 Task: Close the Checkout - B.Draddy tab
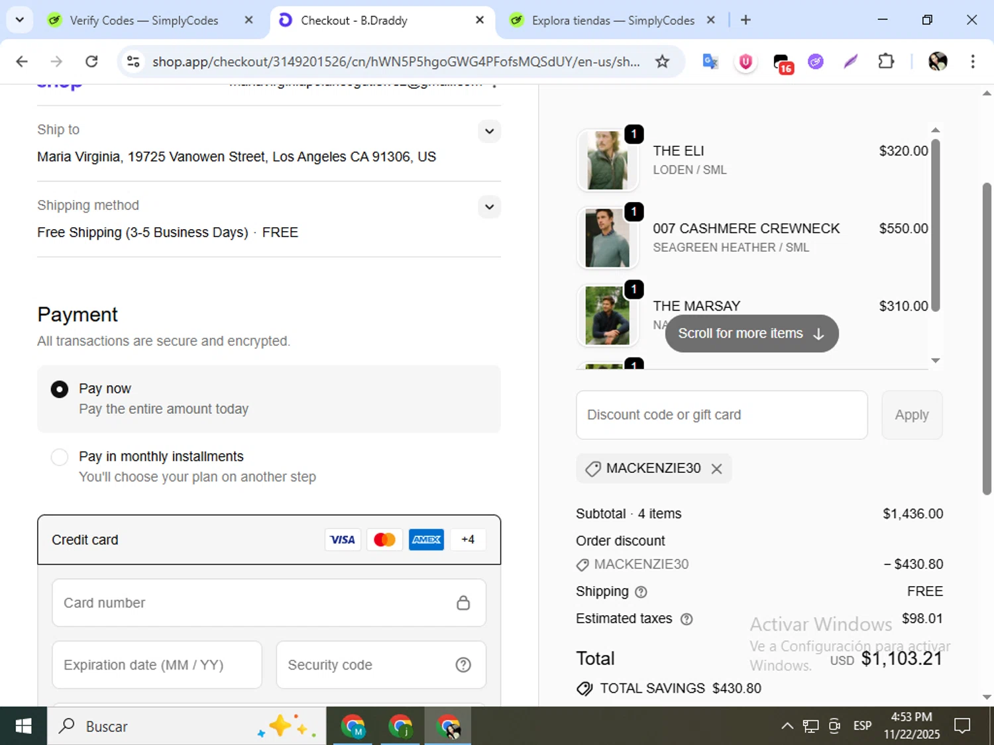tap(480, 20)
